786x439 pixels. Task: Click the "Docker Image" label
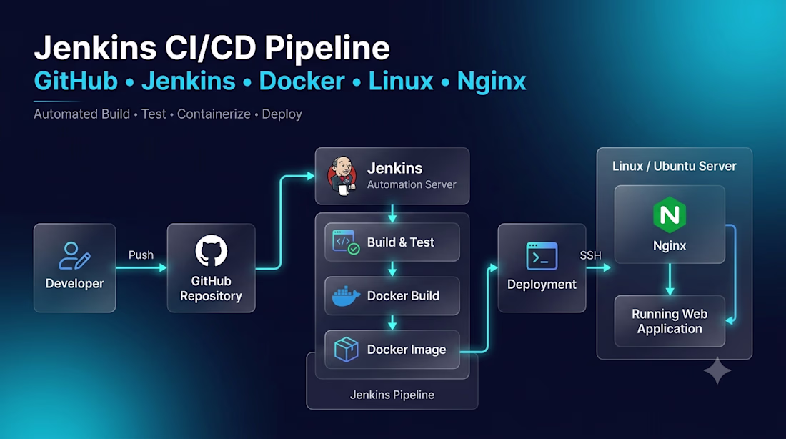407,350
